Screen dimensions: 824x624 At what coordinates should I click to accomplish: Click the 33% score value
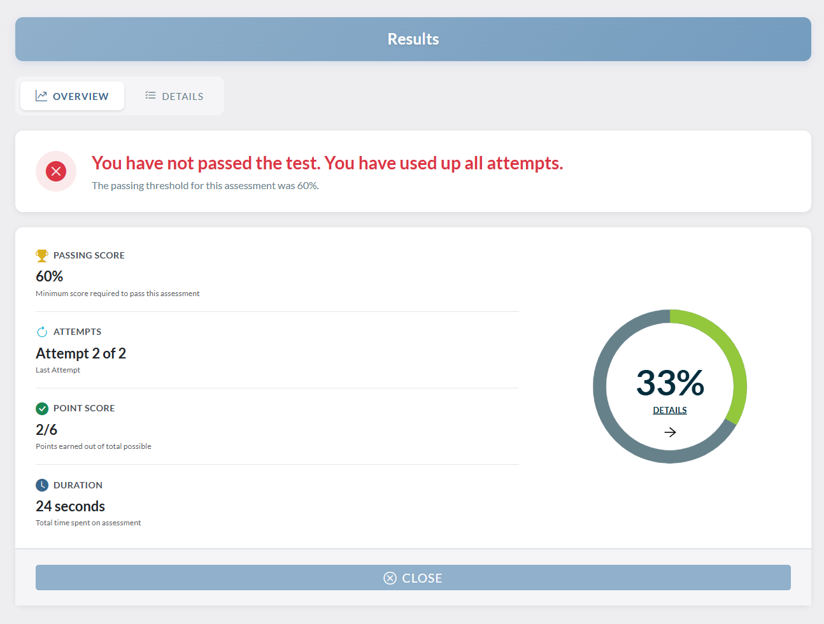click(x=670, y=383)
